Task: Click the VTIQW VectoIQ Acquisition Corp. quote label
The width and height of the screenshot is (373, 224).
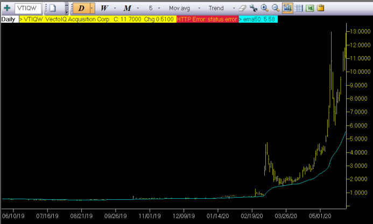Action: 98,19
